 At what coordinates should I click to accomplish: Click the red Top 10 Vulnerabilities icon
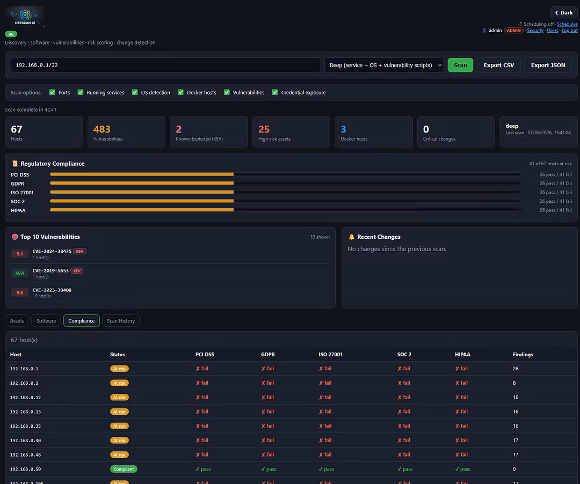(x=15, y=237)
